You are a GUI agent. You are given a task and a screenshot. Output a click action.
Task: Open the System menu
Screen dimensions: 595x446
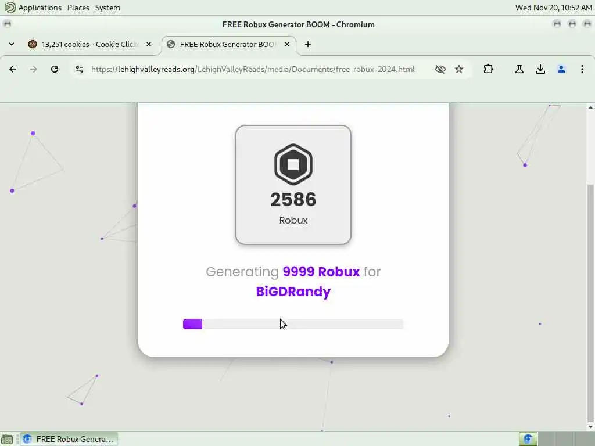click(x=107, y=8)
